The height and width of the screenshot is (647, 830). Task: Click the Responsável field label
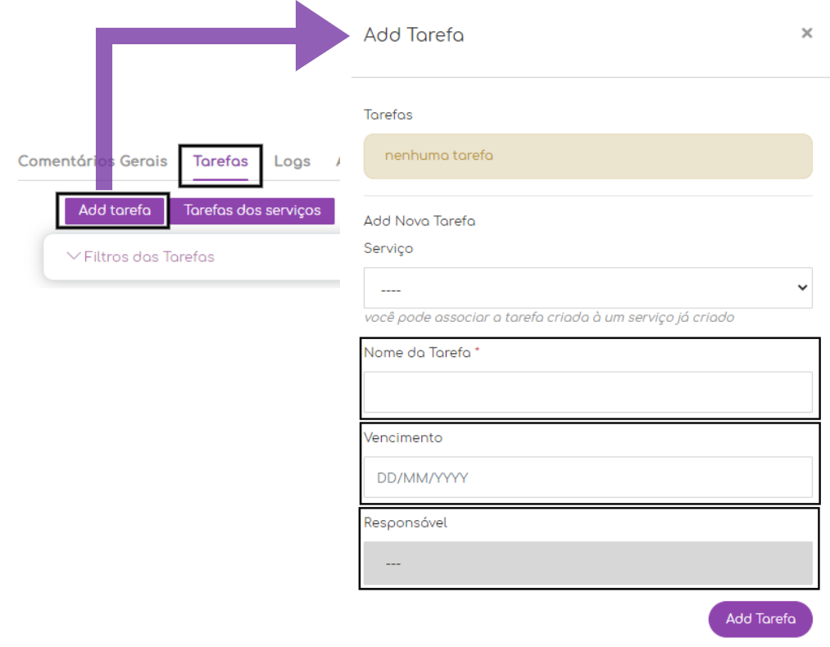tap(406, 523)
